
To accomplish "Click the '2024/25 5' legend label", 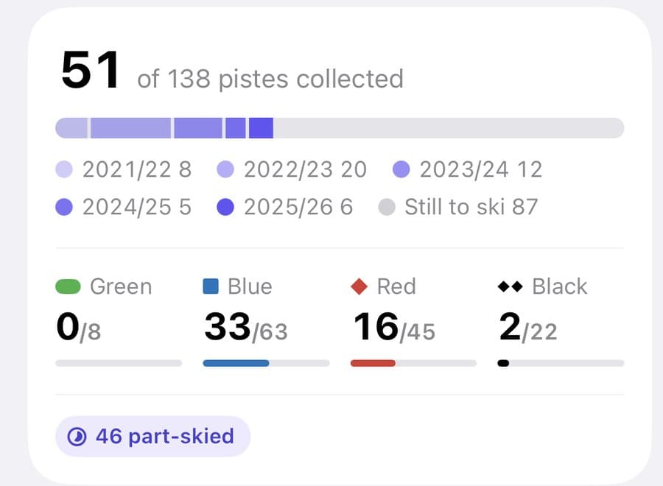I will pyautogui.click(x=137, y=207).
